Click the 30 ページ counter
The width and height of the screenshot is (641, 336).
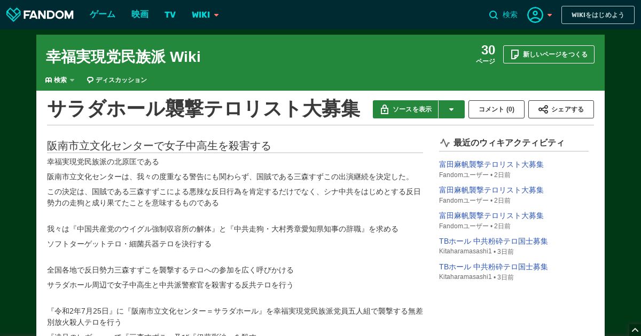[486, 54]
